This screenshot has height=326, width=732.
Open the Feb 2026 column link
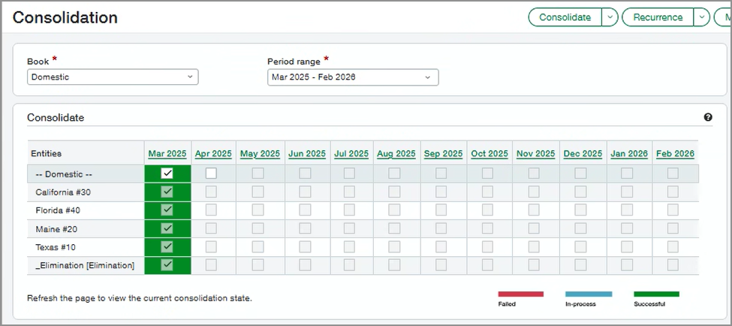click(x=675, y=153)
